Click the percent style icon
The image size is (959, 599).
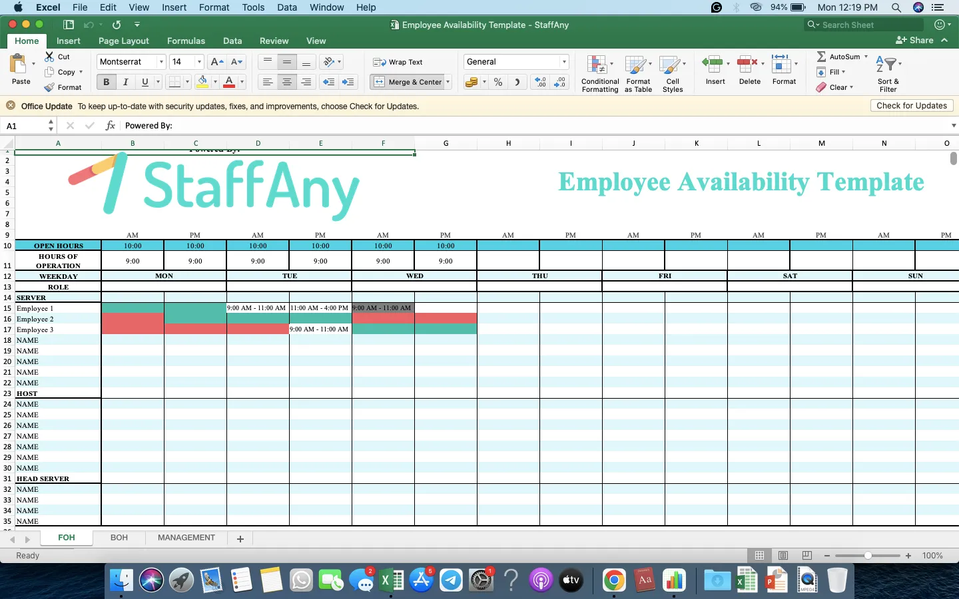click(498, 82)
